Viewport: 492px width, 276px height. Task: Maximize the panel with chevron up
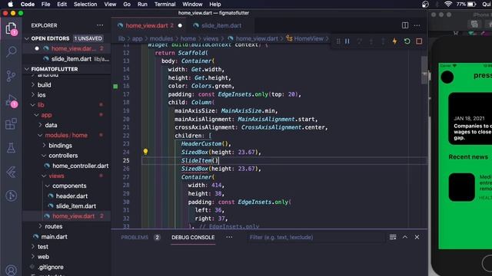point(405,237)
